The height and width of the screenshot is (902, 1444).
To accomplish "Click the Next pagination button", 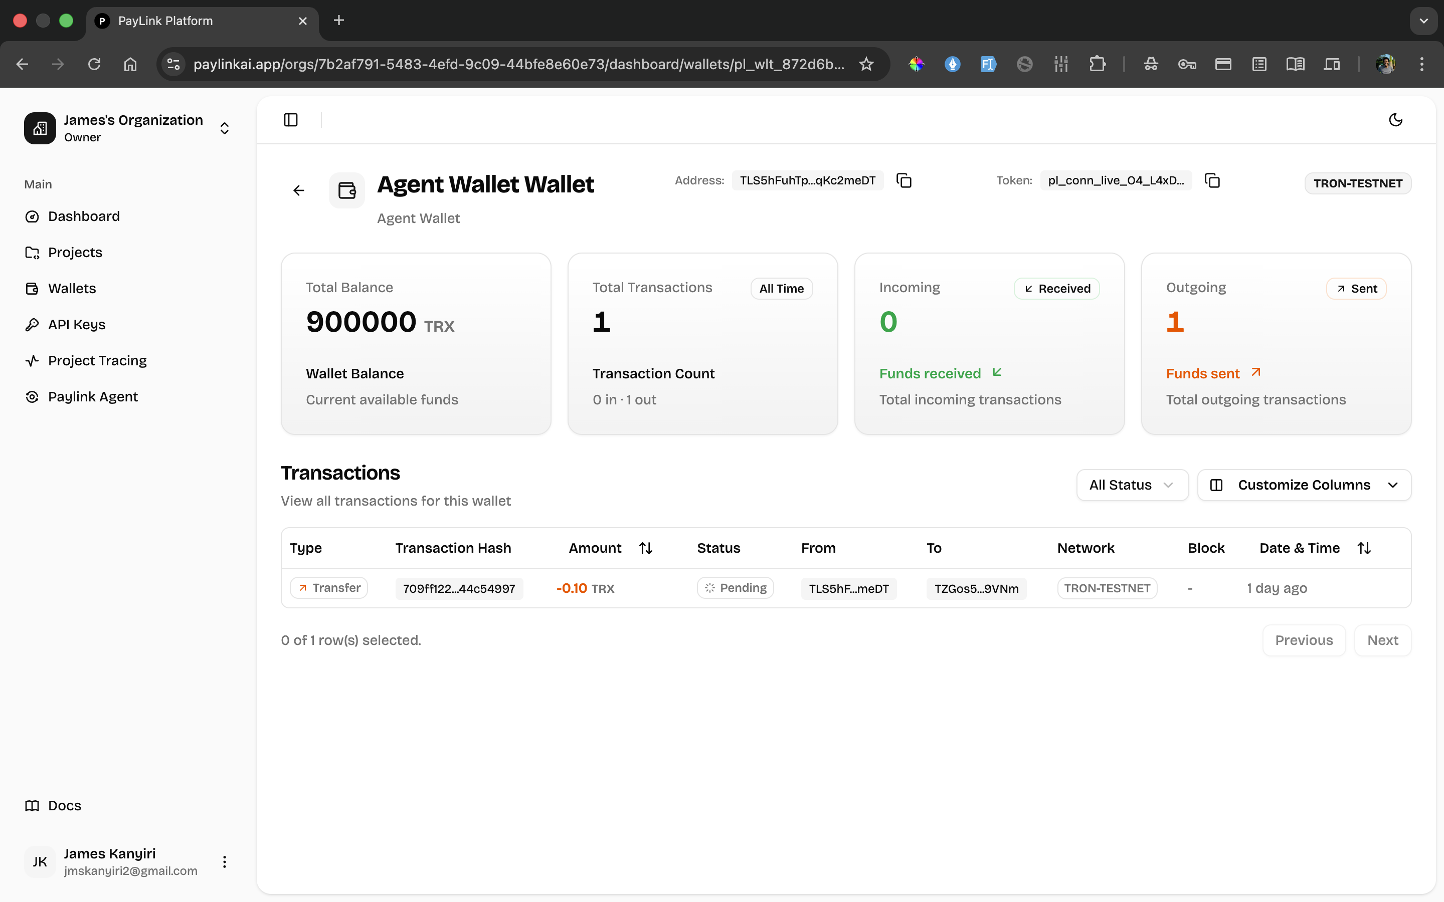I will (1383, 639).
